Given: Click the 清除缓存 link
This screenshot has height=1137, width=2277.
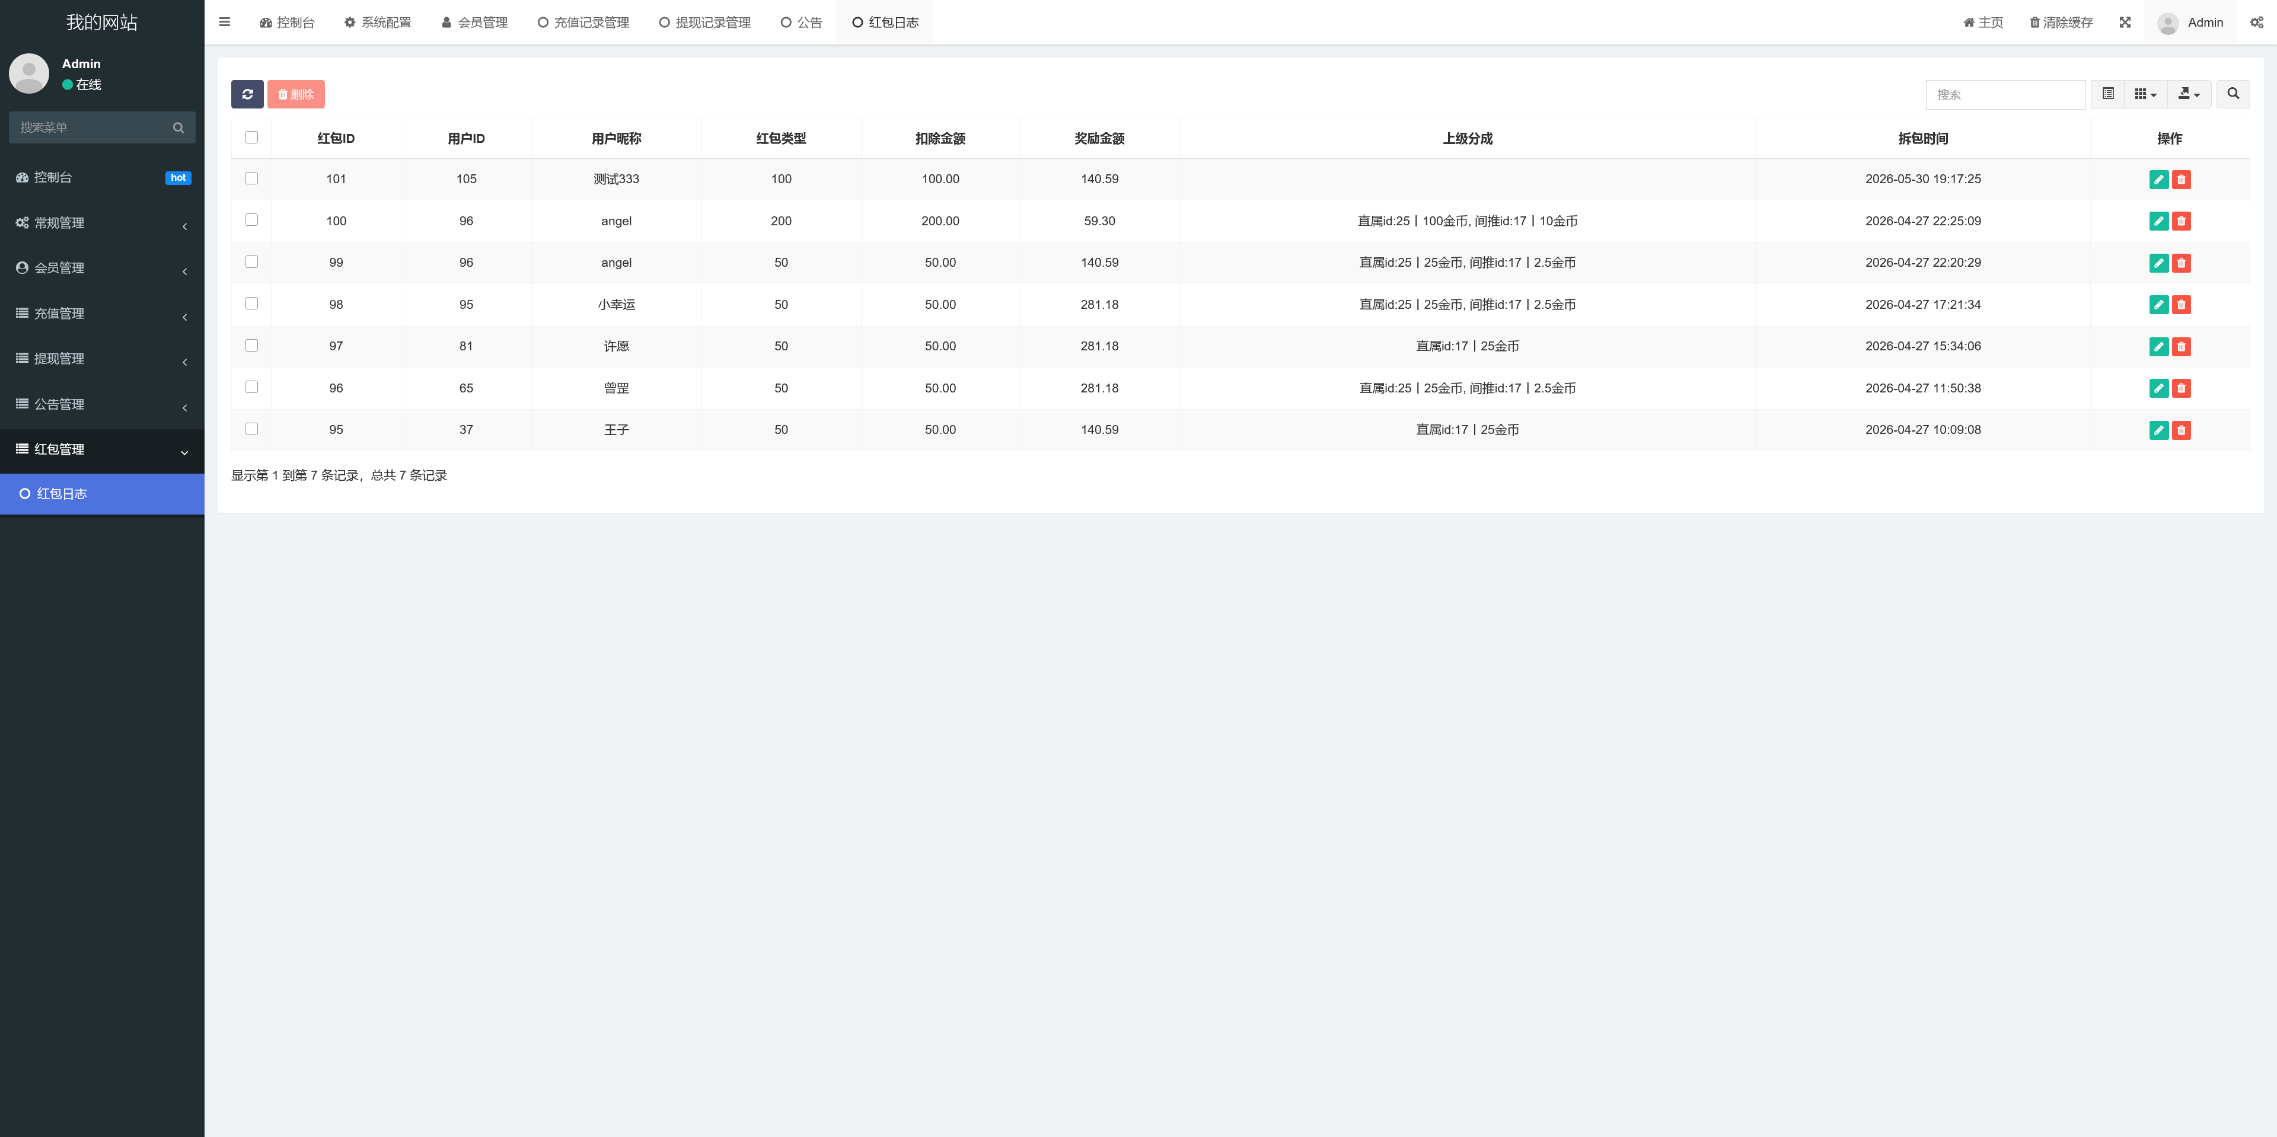Looking at the screenshot, I should 2061,22.
